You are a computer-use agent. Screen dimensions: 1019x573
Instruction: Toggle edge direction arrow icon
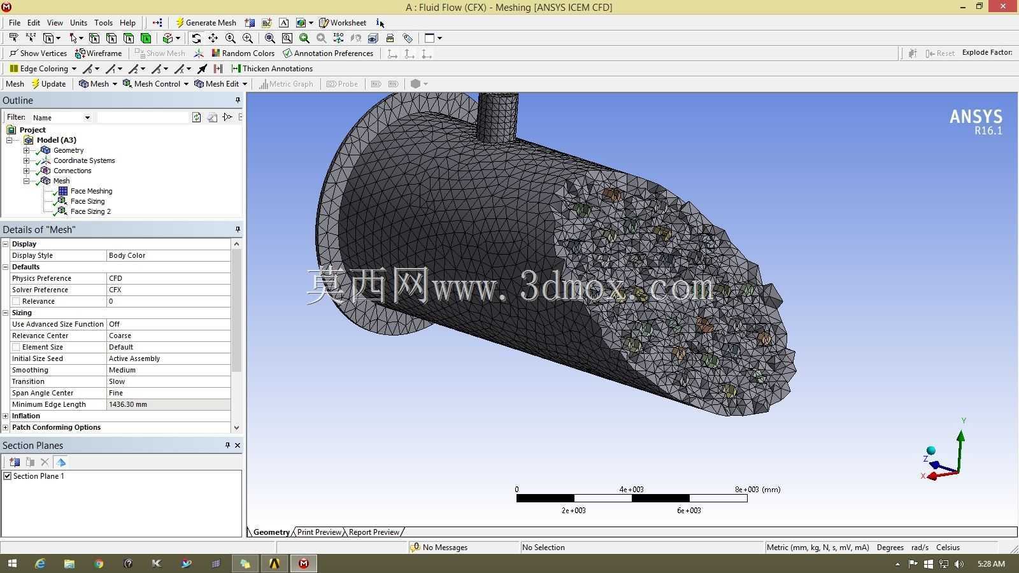[203, 69]
